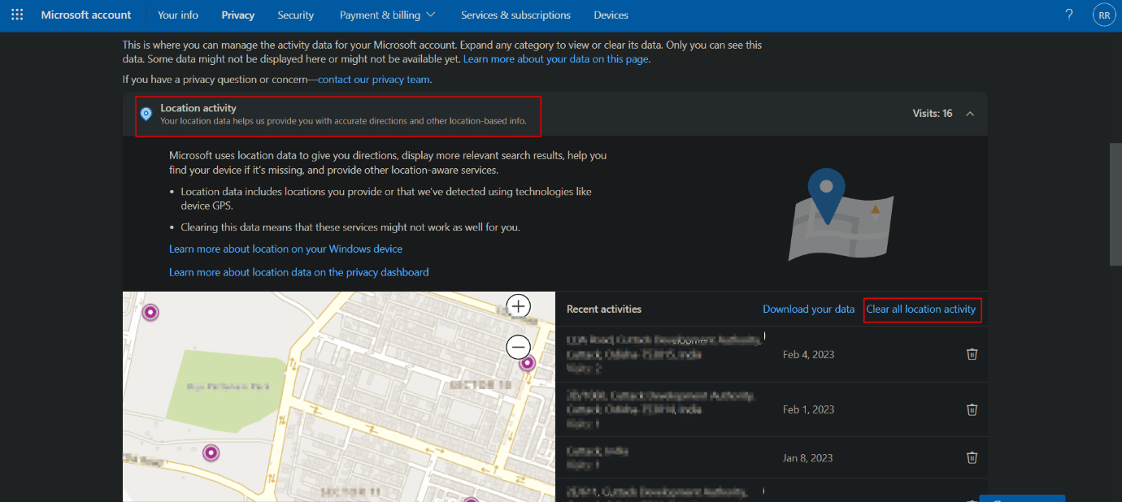The width and height of the screenshot is (1122, 502).
Task: Click the Location activity pin icon
Action: [146, 114]
